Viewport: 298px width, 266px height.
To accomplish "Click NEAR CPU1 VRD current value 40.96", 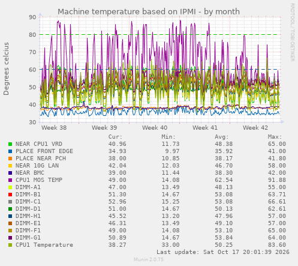I will 118,144.
